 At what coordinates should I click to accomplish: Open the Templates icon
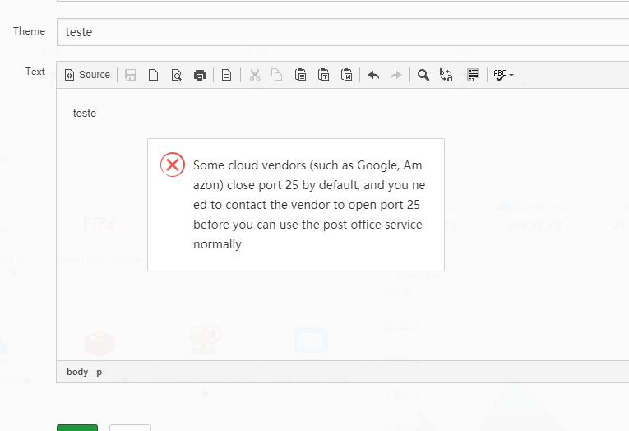(227, 75)
